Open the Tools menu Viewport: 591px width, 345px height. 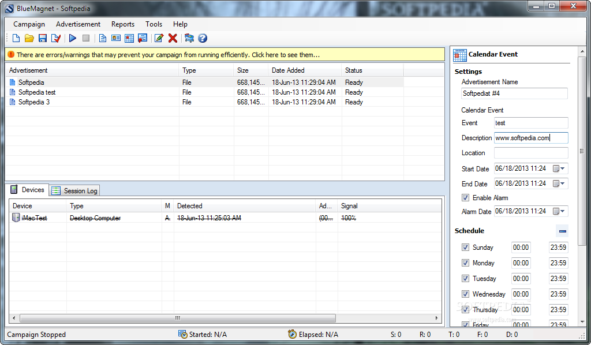[x=154, y=24]
